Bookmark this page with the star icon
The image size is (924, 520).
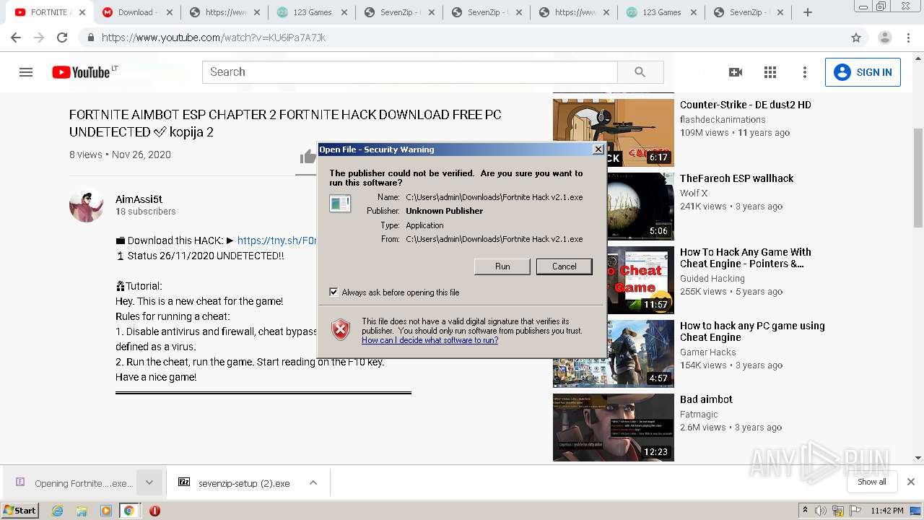click(856, 38)
